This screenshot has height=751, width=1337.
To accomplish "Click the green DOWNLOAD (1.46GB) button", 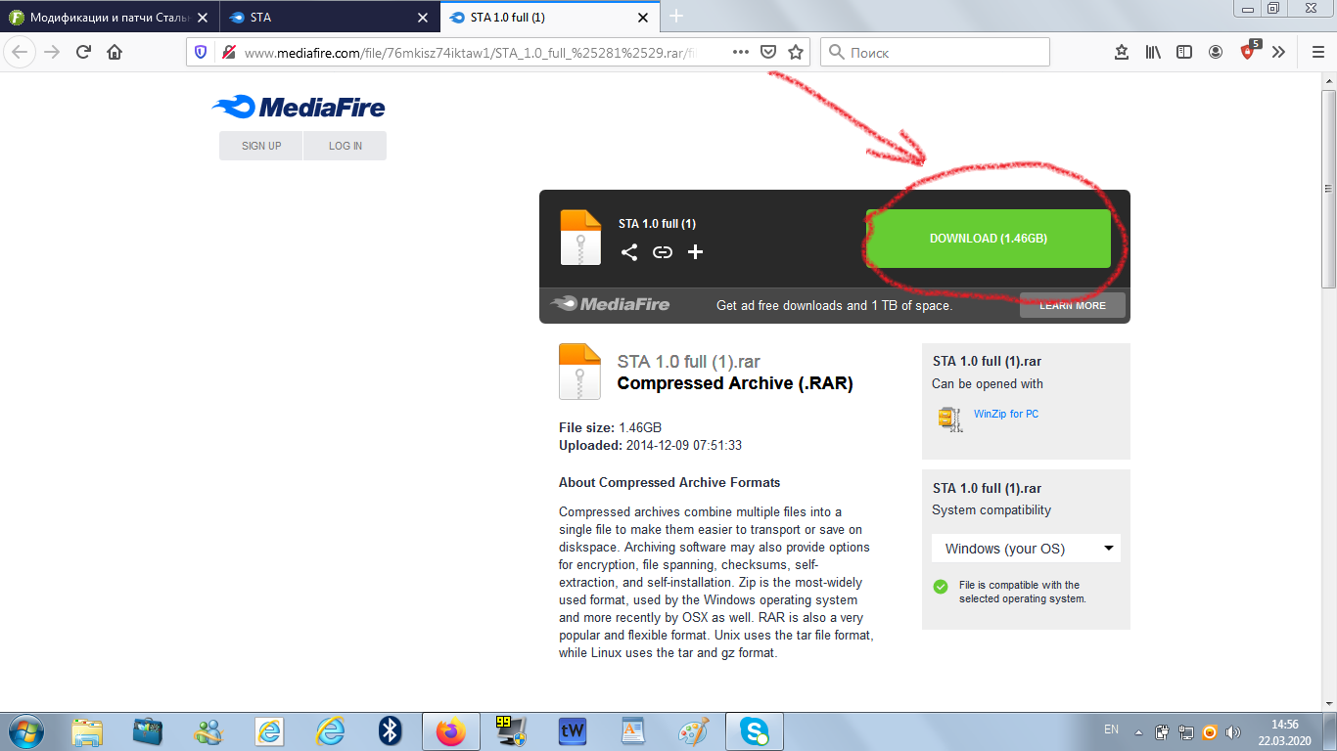I will [x=989, y=239].
